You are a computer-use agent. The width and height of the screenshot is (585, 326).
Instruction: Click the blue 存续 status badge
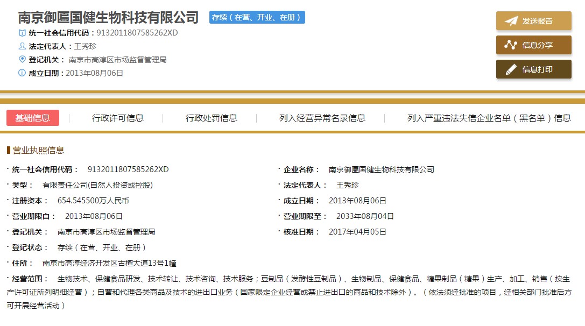pos(257,17)
